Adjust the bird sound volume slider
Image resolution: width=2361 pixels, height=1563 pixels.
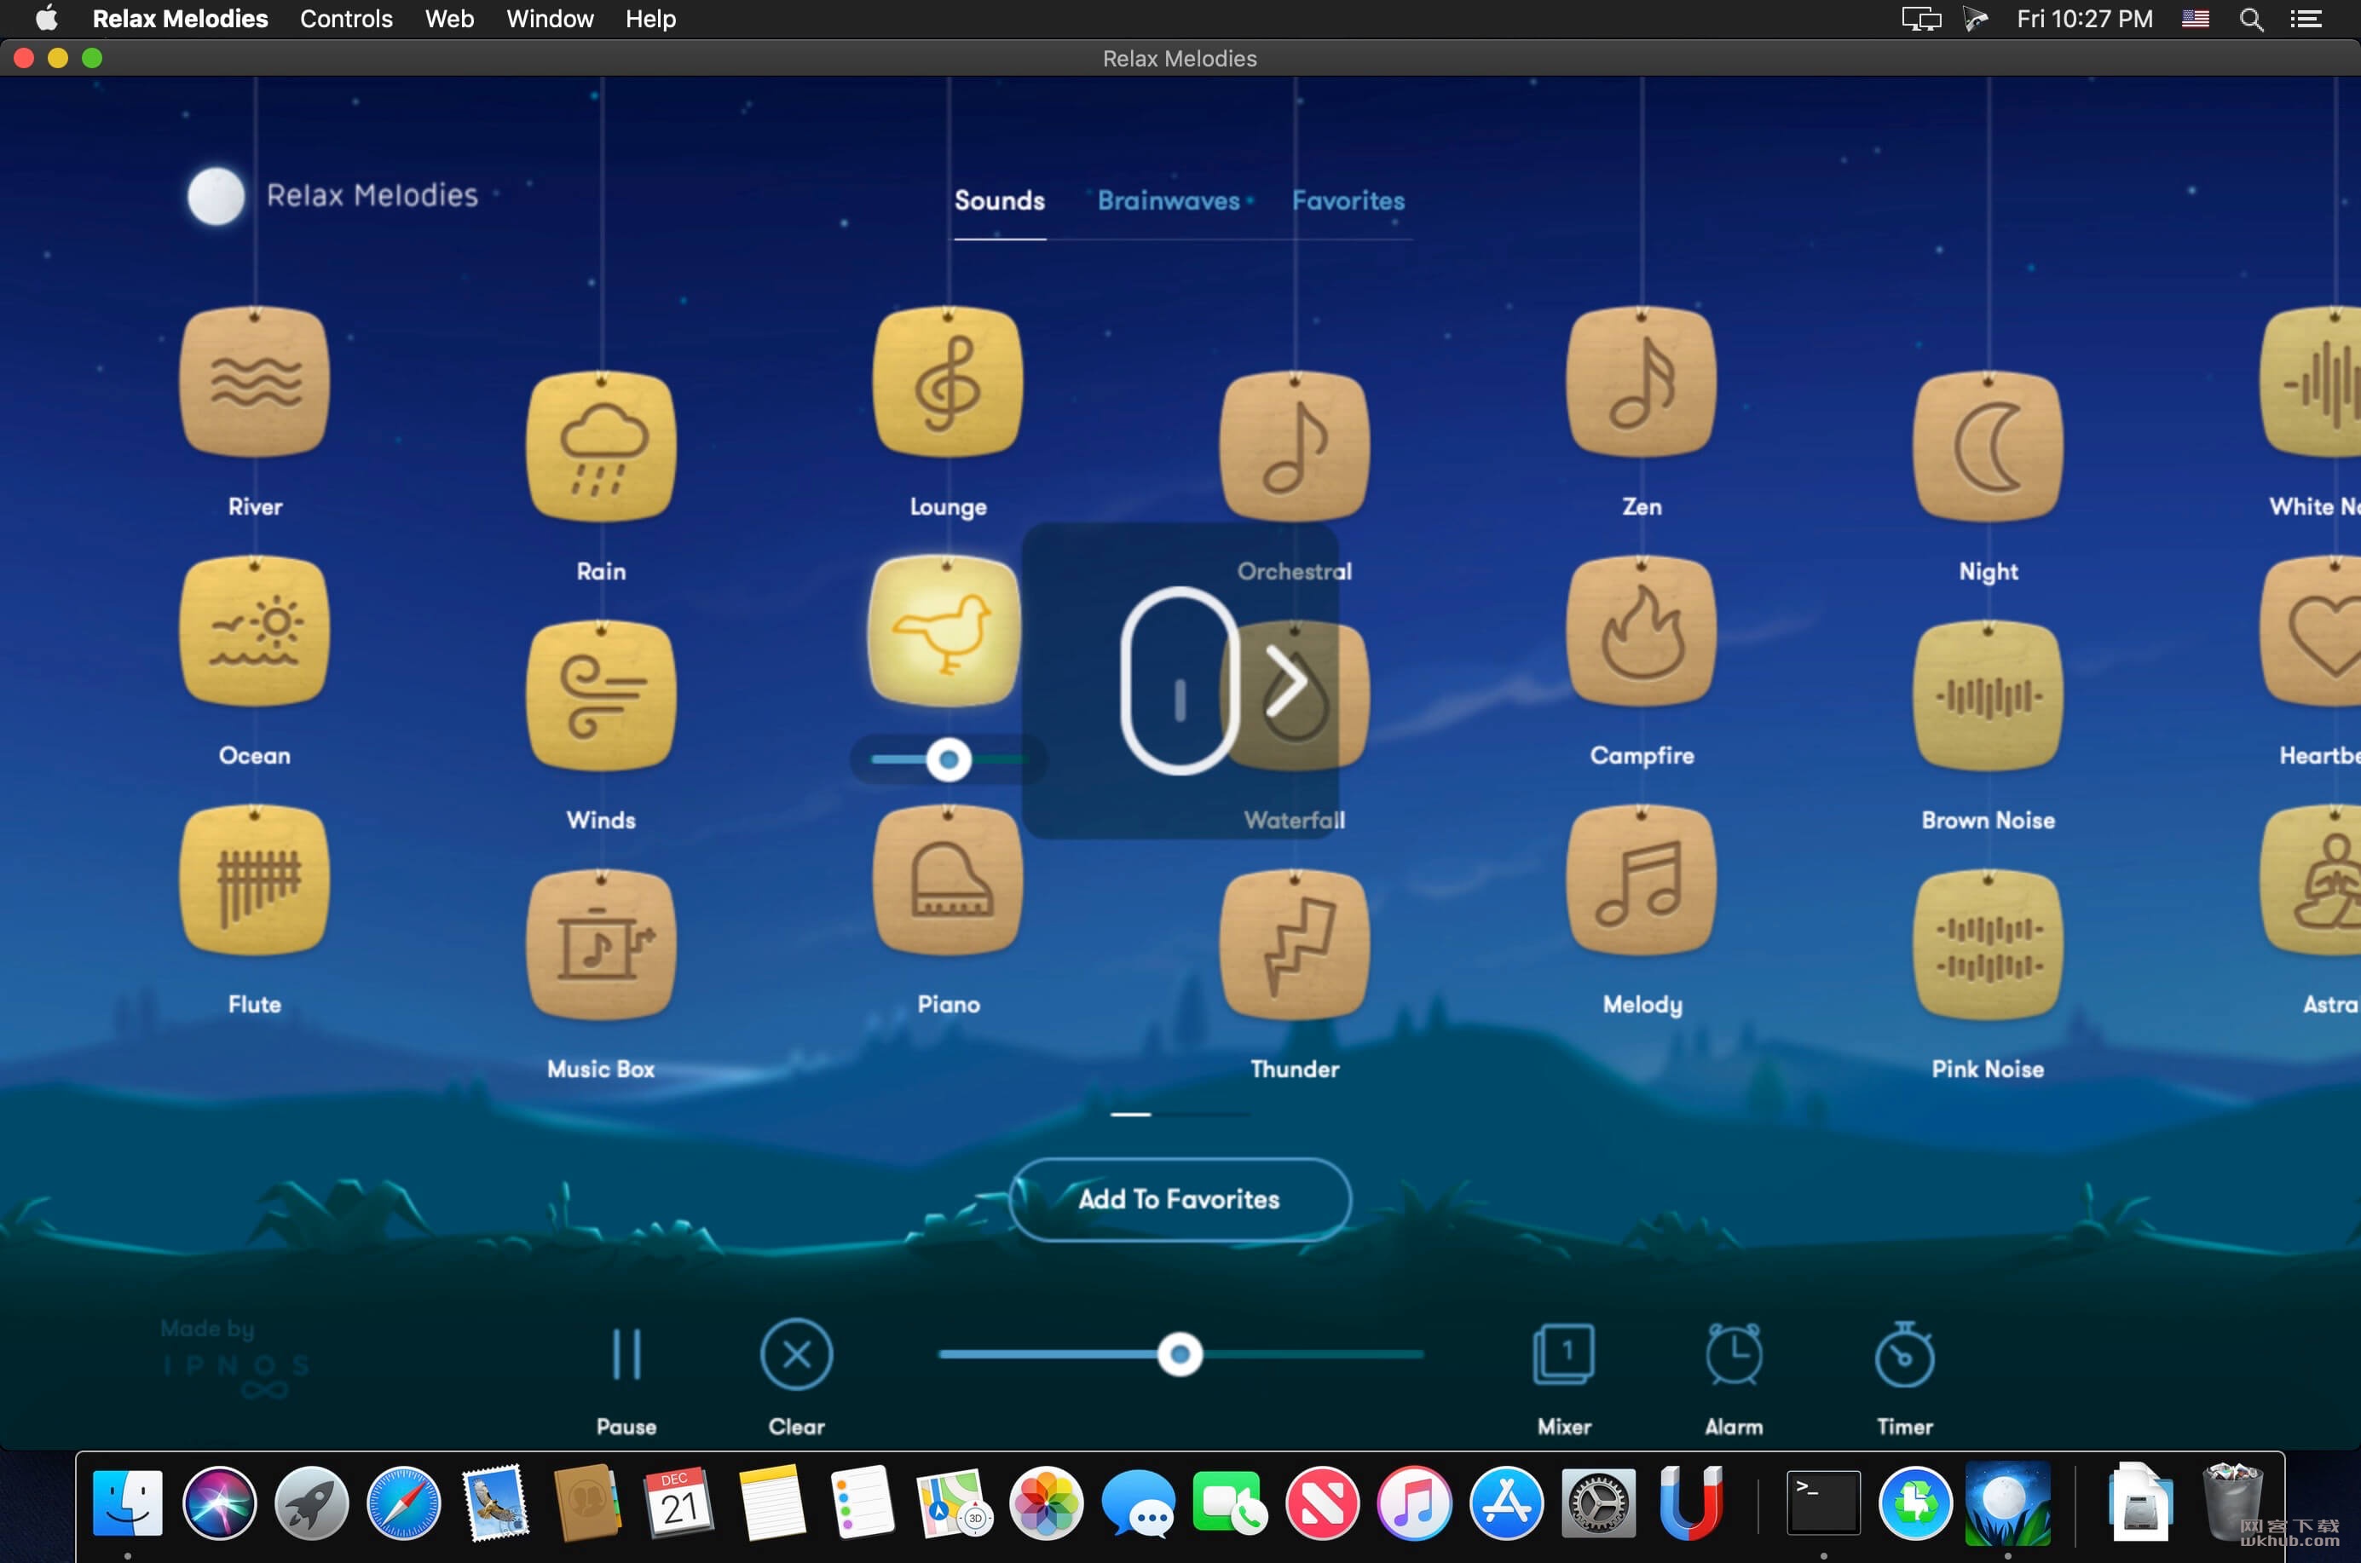pyautogui.click(x=948, y=760)
